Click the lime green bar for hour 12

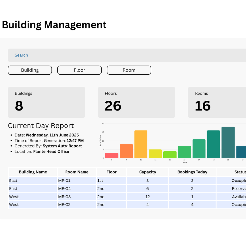click(170, 155)
